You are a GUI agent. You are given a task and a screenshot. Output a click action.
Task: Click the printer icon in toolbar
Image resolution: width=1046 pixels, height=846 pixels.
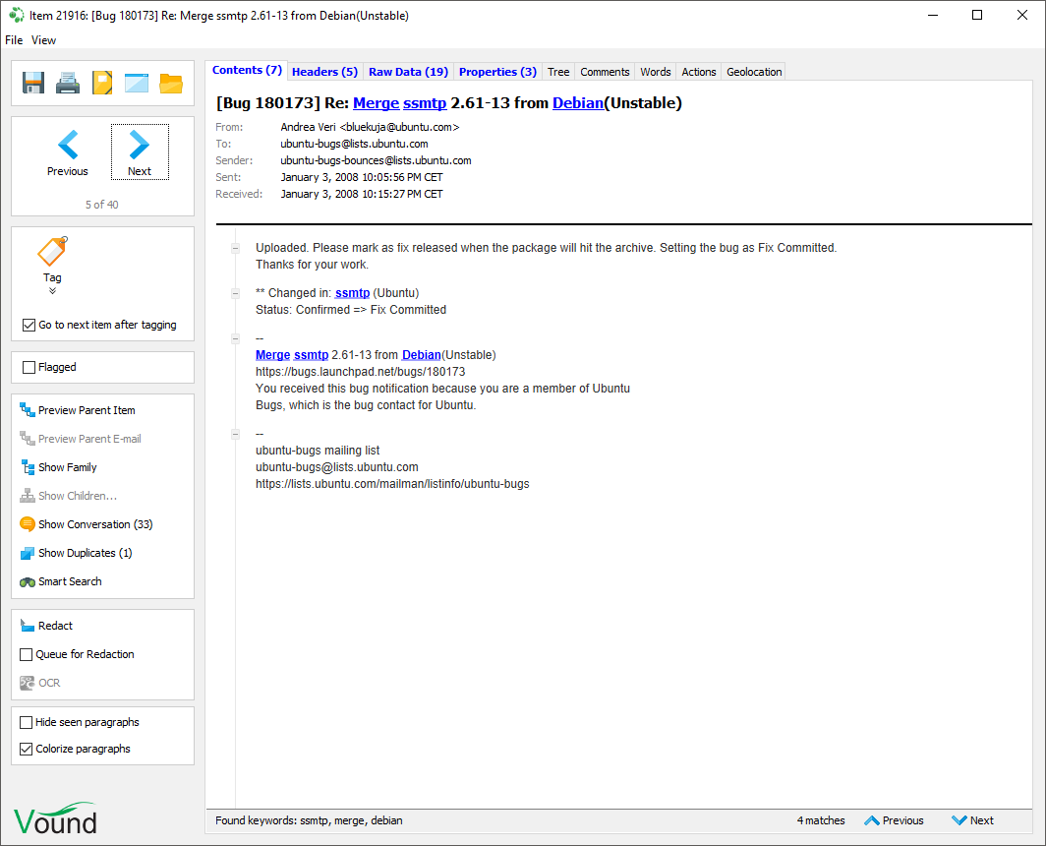tap(68, 83)
